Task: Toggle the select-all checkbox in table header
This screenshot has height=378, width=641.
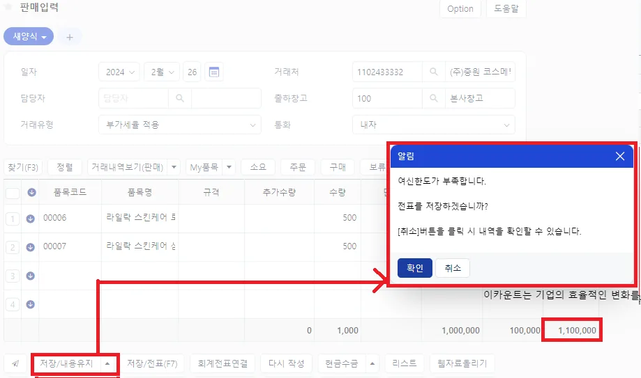Action: coord(13,193)
